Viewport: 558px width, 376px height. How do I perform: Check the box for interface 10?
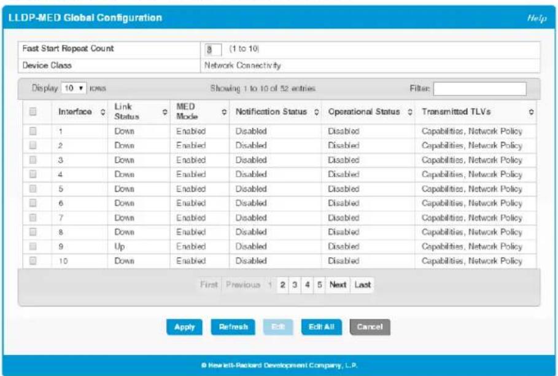(x=33, y=260)
